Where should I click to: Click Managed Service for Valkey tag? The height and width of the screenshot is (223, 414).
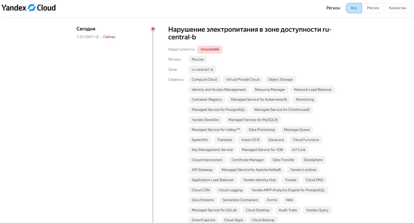click(x=216, y=130)
